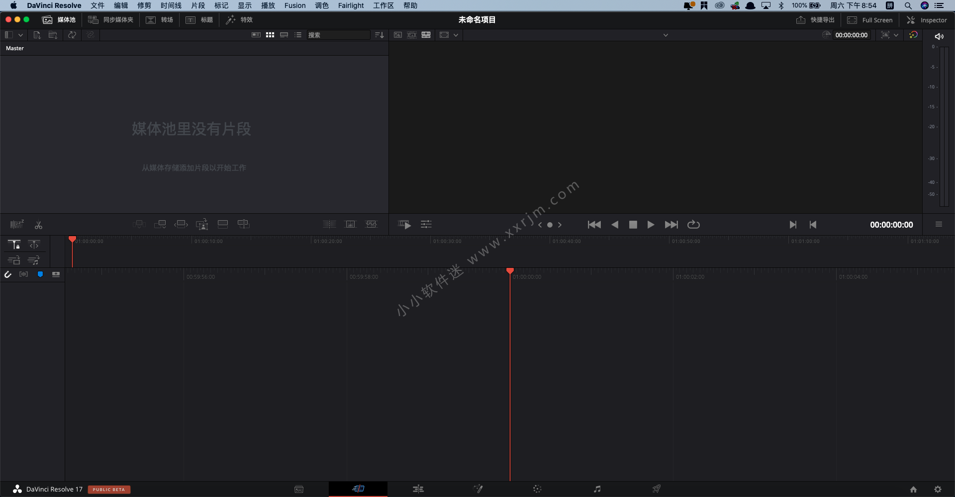Open the Fusion page wand icon
This screenshot has width=955, height=497.
pyautogui.click(x=478, y=489)
